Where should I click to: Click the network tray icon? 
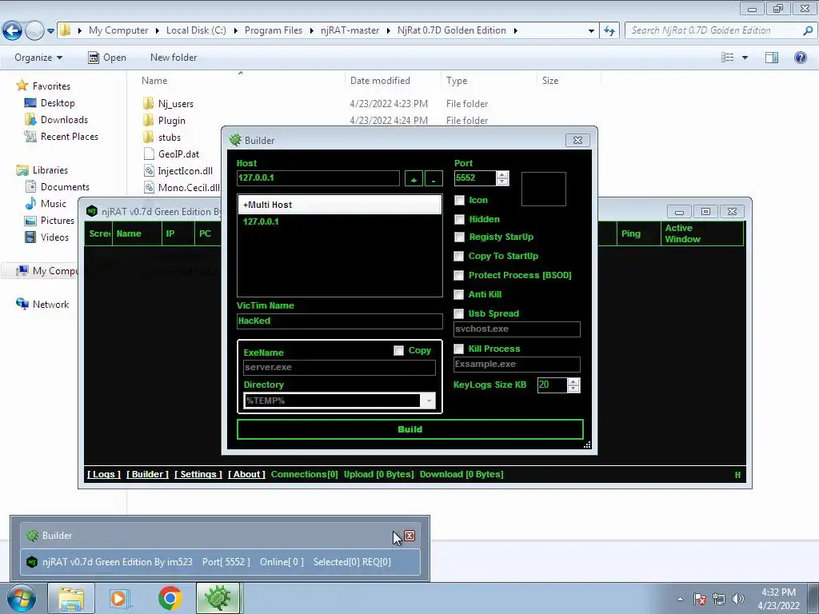719,599
